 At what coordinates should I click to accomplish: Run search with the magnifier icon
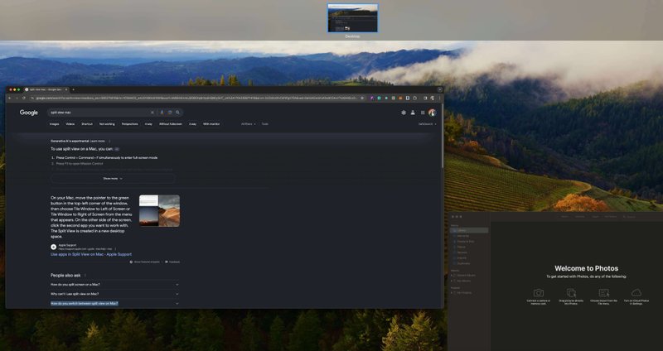(x=177, y=113)
